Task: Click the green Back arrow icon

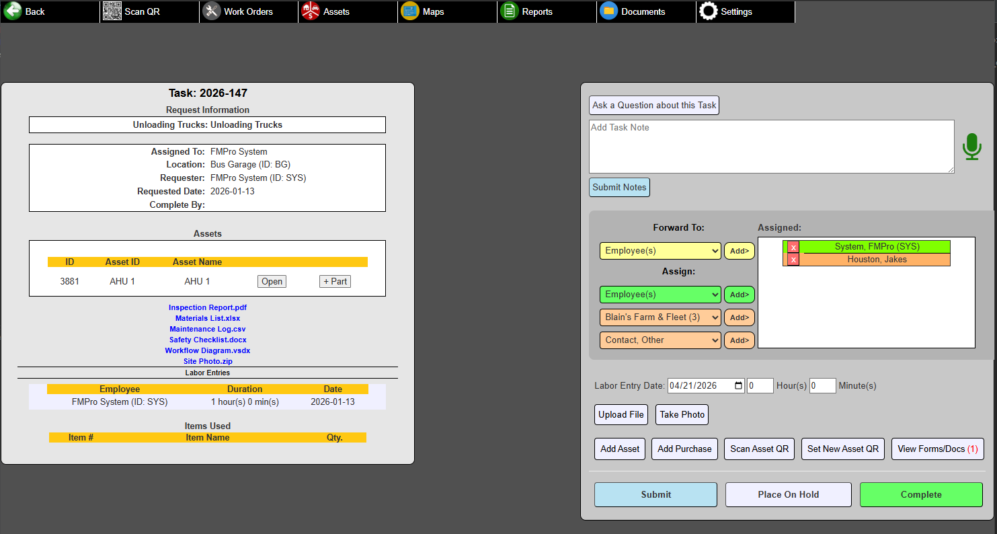Action: click(13, 11)
